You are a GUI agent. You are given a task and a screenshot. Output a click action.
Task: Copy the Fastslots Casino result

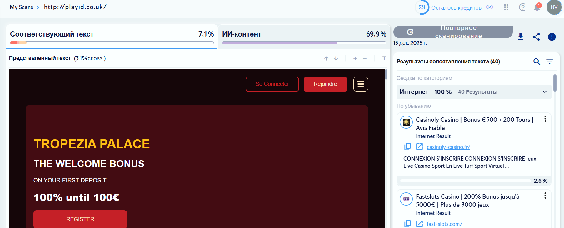click(407, 223)
